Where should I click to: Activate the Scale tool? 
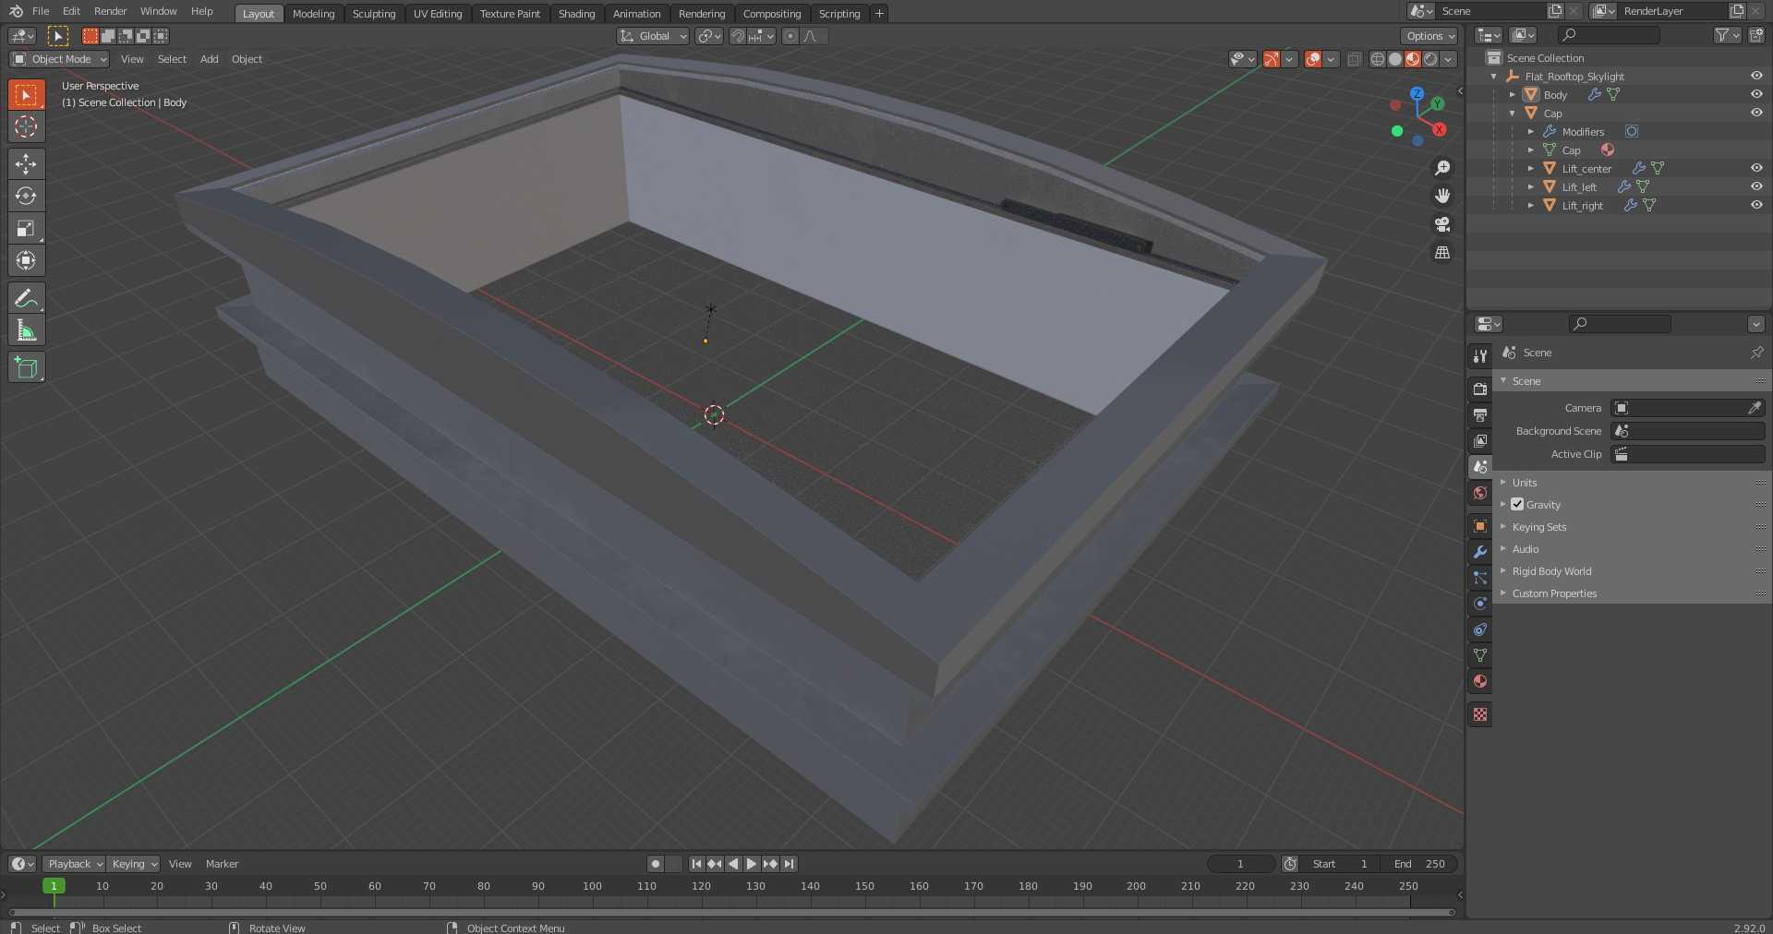point(26,228)
